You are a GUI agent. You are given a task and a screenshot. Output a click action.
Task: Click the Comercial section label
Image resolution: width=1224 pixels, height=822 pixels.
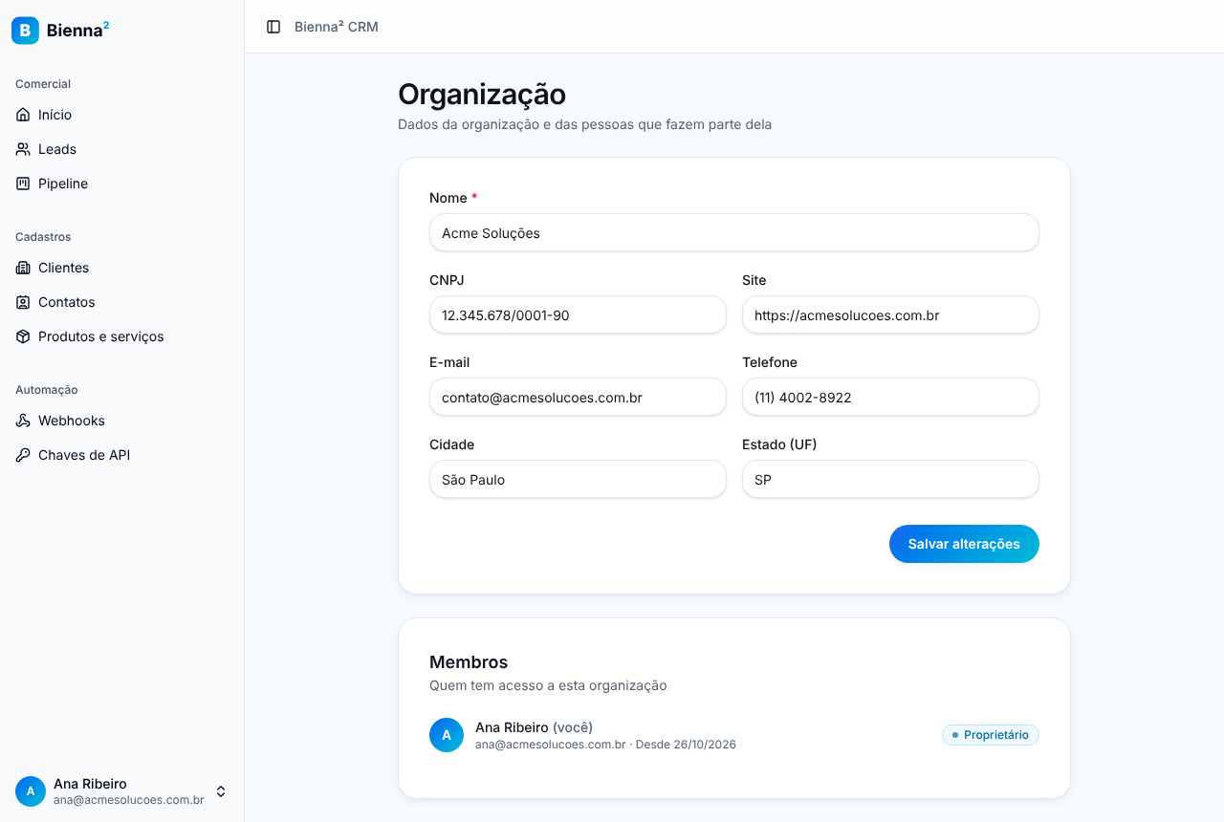(43, 84)
